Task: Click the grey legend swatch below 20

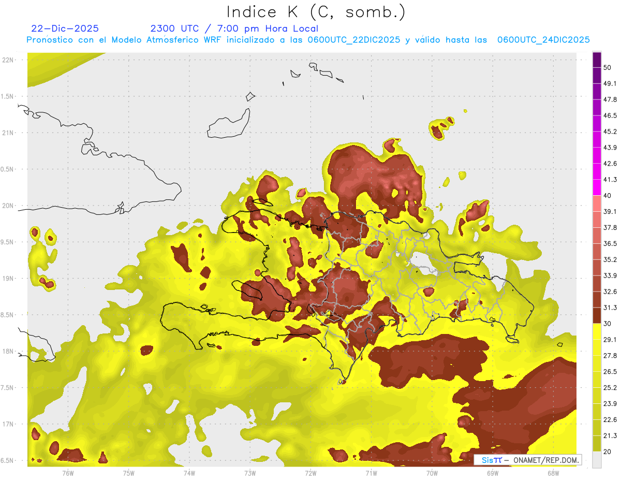Action: click(x=597, y=460)
